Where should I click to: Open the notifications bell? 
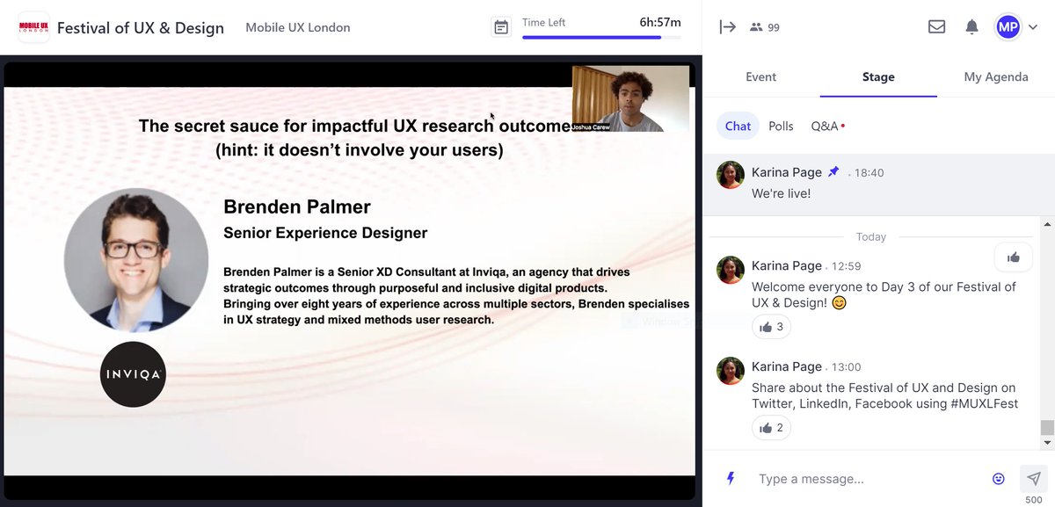[971, 27]
